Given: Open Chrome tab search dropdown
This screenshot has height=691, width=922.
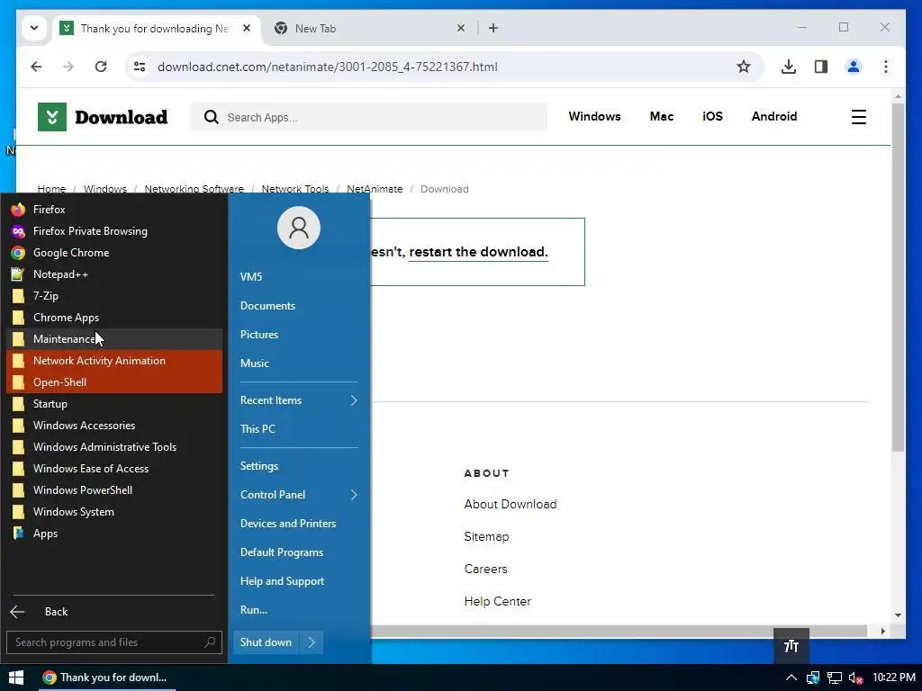Looking at the screenshot, I should [x=34, y=28].
